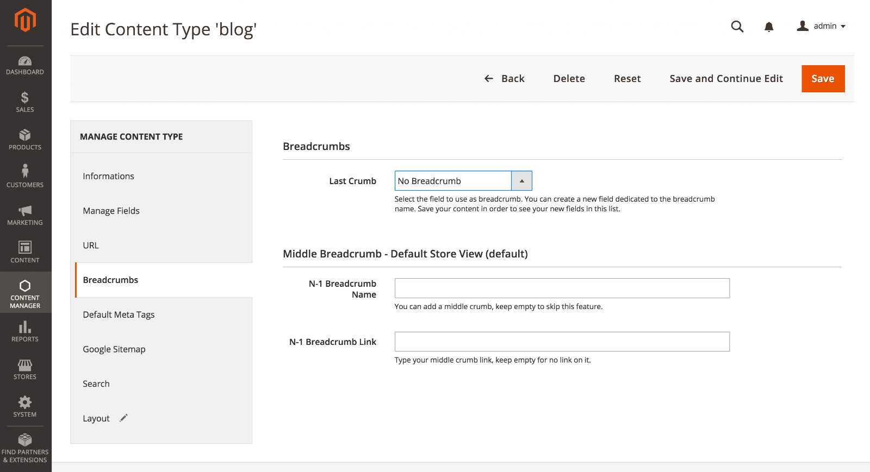Open the Stores sidebar menu
870x472 pixels.
(25, 369)
